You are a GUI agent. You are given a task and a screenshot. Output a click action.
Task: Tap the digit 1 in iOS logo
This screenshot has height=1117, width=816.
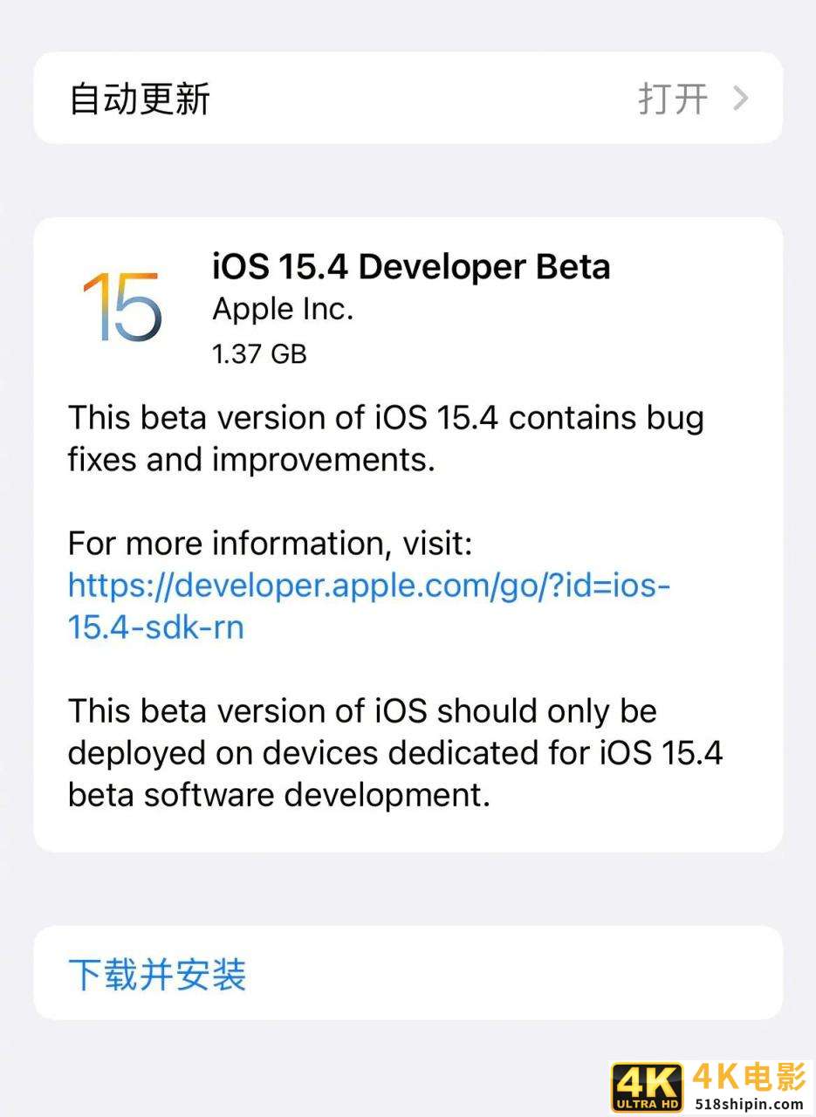coord(93,306)
